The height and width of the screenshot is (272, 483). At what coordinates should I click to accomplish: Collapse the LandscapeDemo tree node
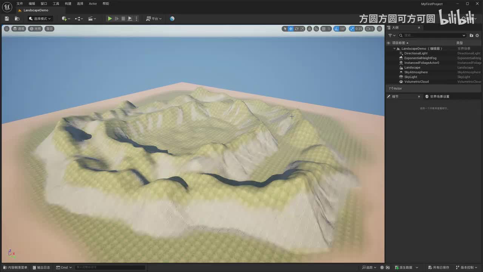[394, 49]
